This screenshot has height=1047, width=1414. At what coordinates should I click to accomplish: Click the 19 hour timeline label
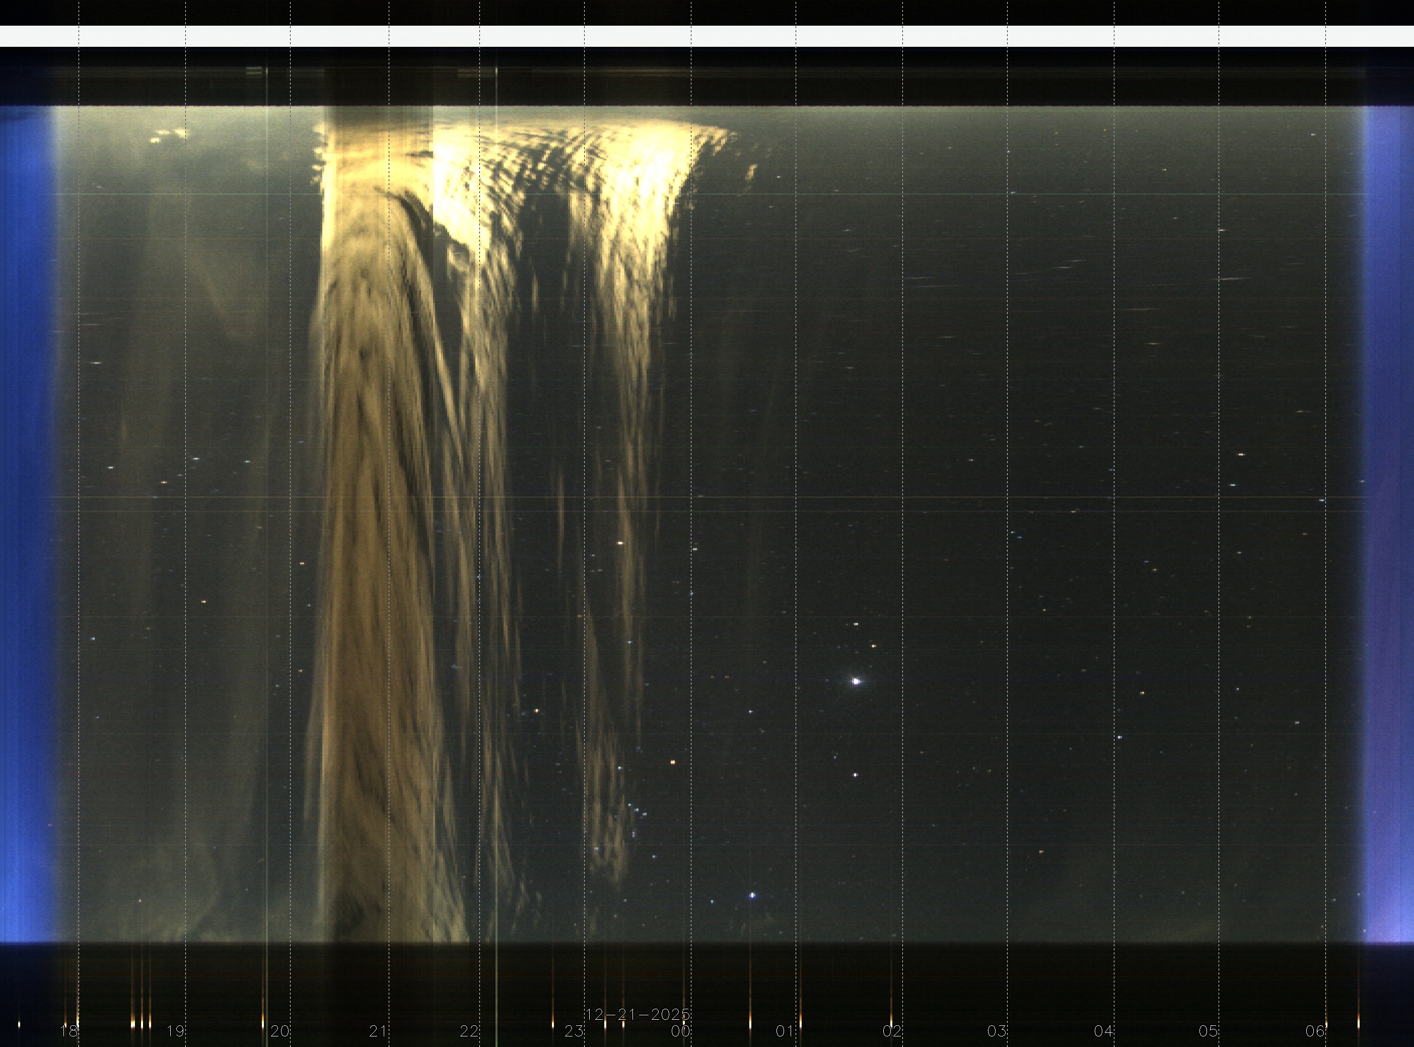pos(175,1031)
